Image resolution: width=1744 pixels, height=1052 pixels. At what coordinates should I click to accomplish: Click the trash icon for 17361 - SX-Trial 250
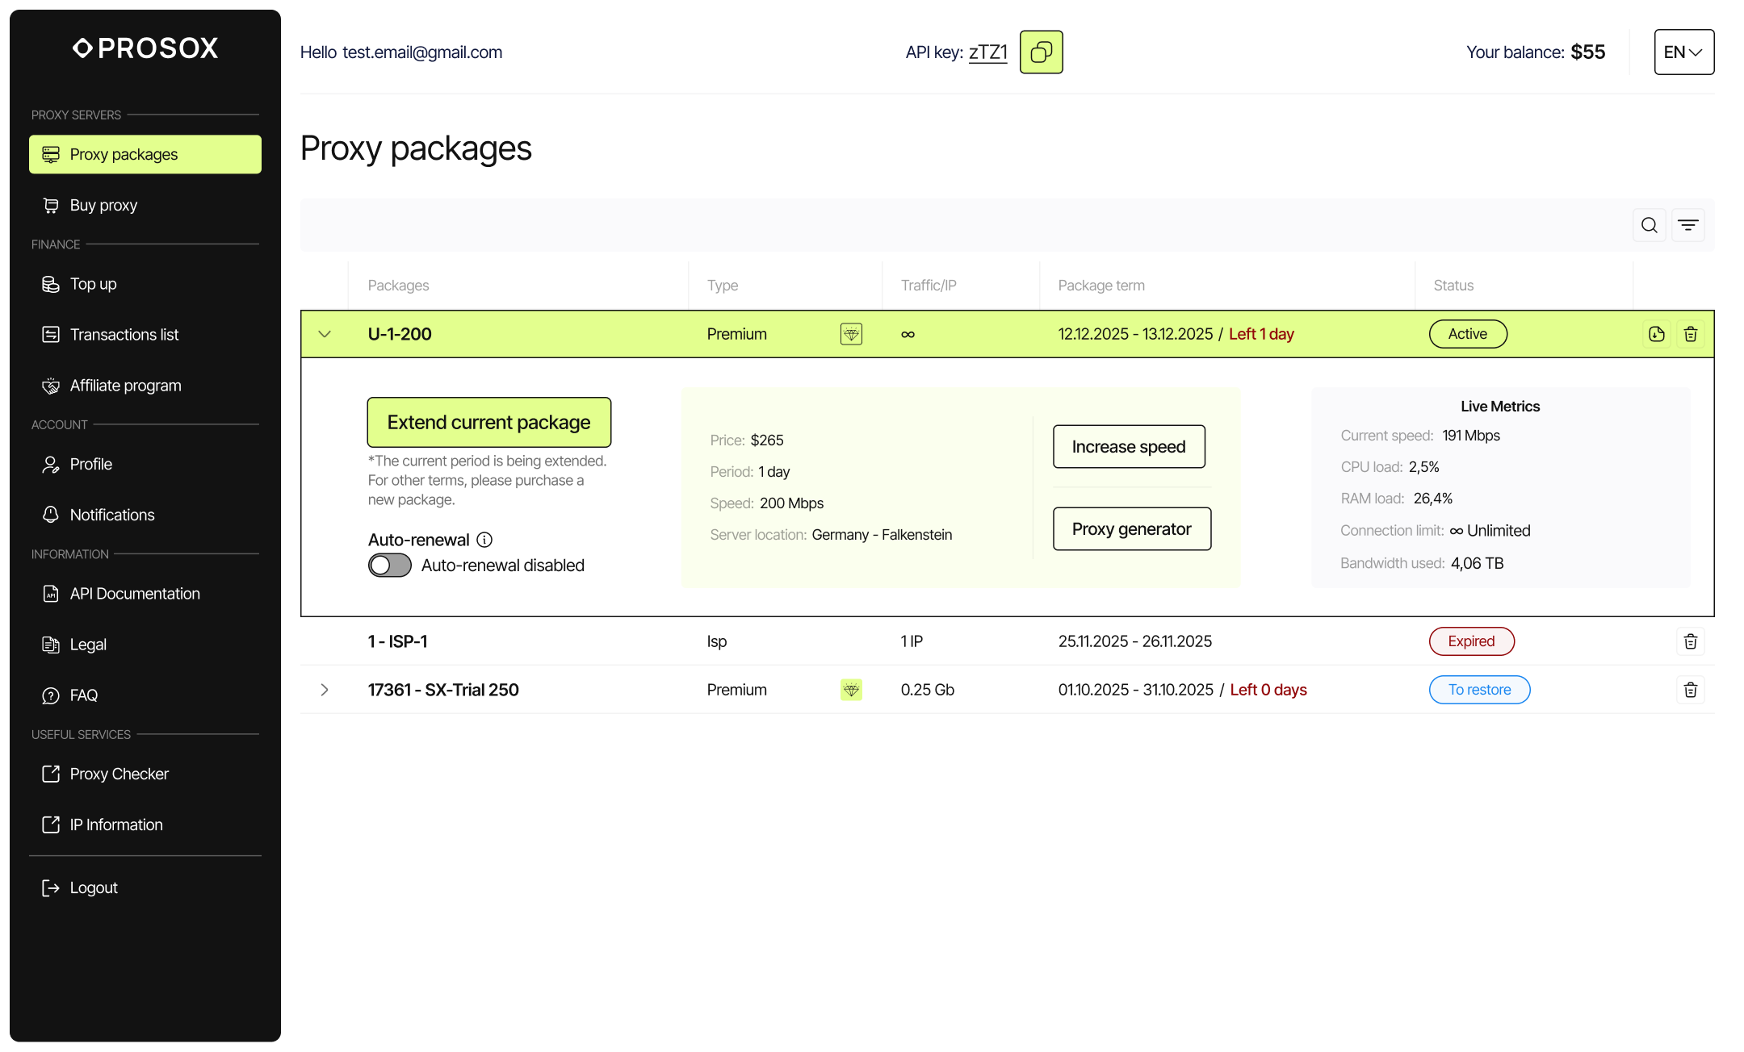coord(1690,690)
